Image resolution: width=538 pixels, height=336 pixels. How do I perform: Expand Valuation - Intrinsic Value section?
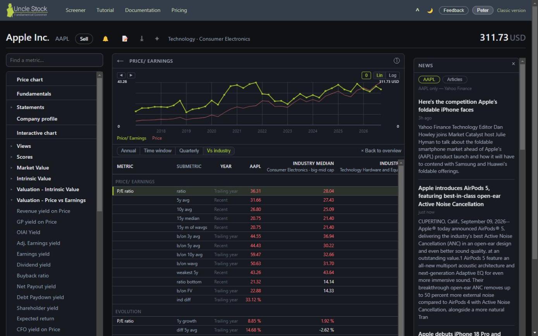click(48, 189)
